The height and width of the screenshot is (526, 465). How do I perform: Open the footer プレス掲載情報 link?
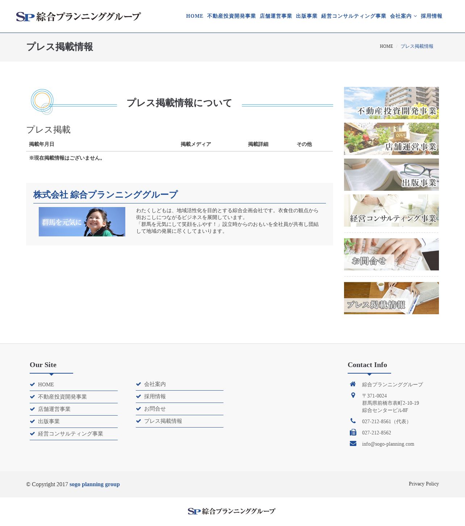(163, 421)
